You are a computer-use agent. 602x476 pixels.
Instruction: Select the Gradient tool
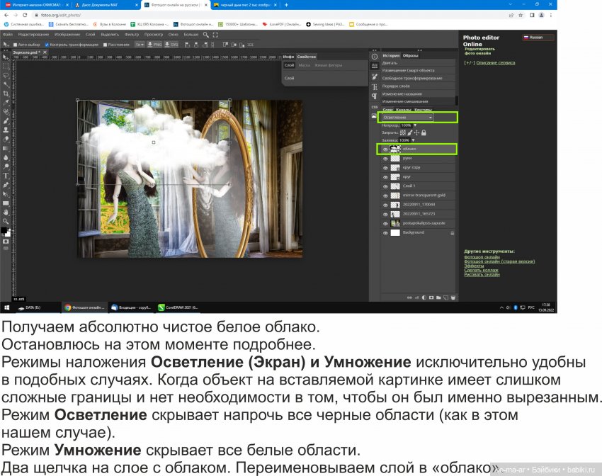6,149
